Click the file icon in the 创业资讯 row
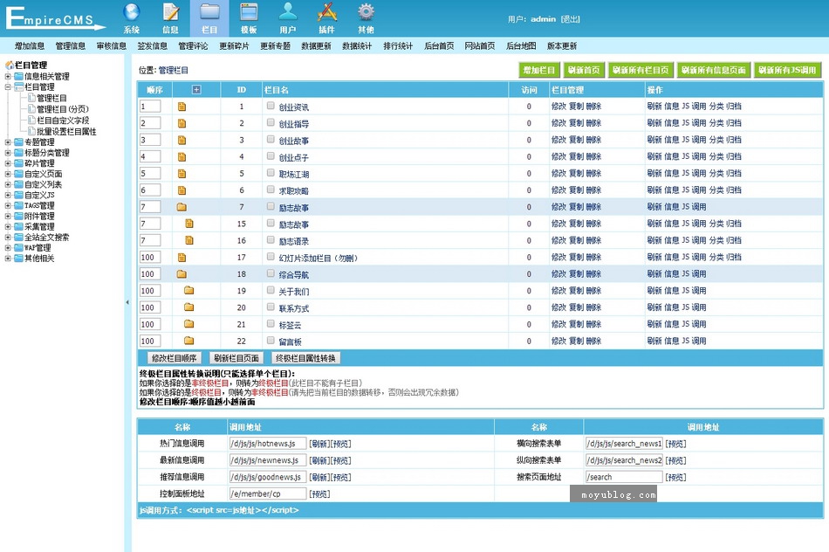 182,107
